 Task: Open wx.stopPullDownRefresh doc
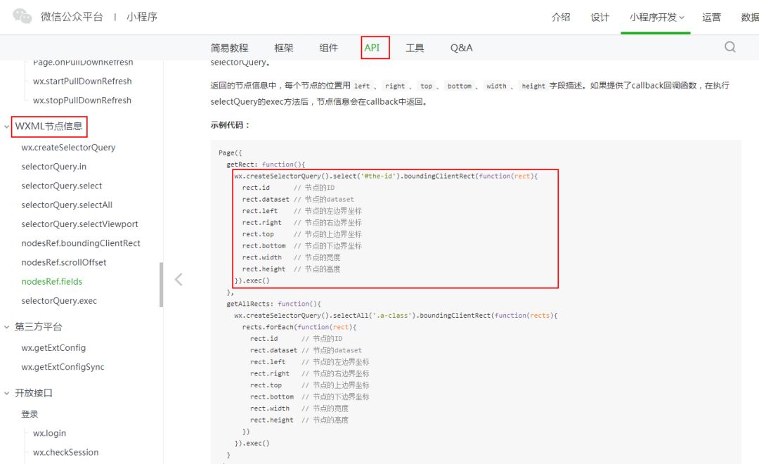82,101
